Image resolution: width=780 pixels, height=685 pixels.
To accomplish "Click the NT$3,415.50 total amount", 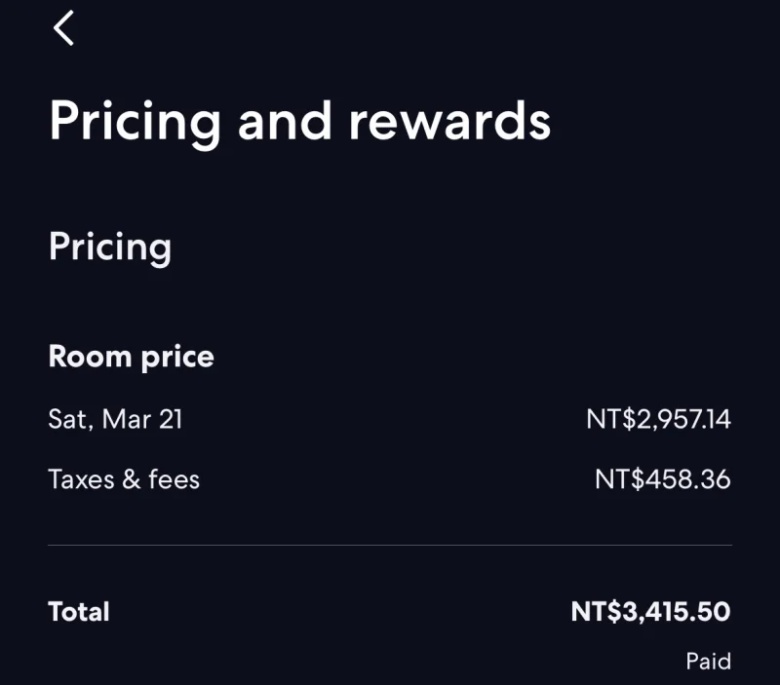I will pyautogui.click(x=650, y=612).
